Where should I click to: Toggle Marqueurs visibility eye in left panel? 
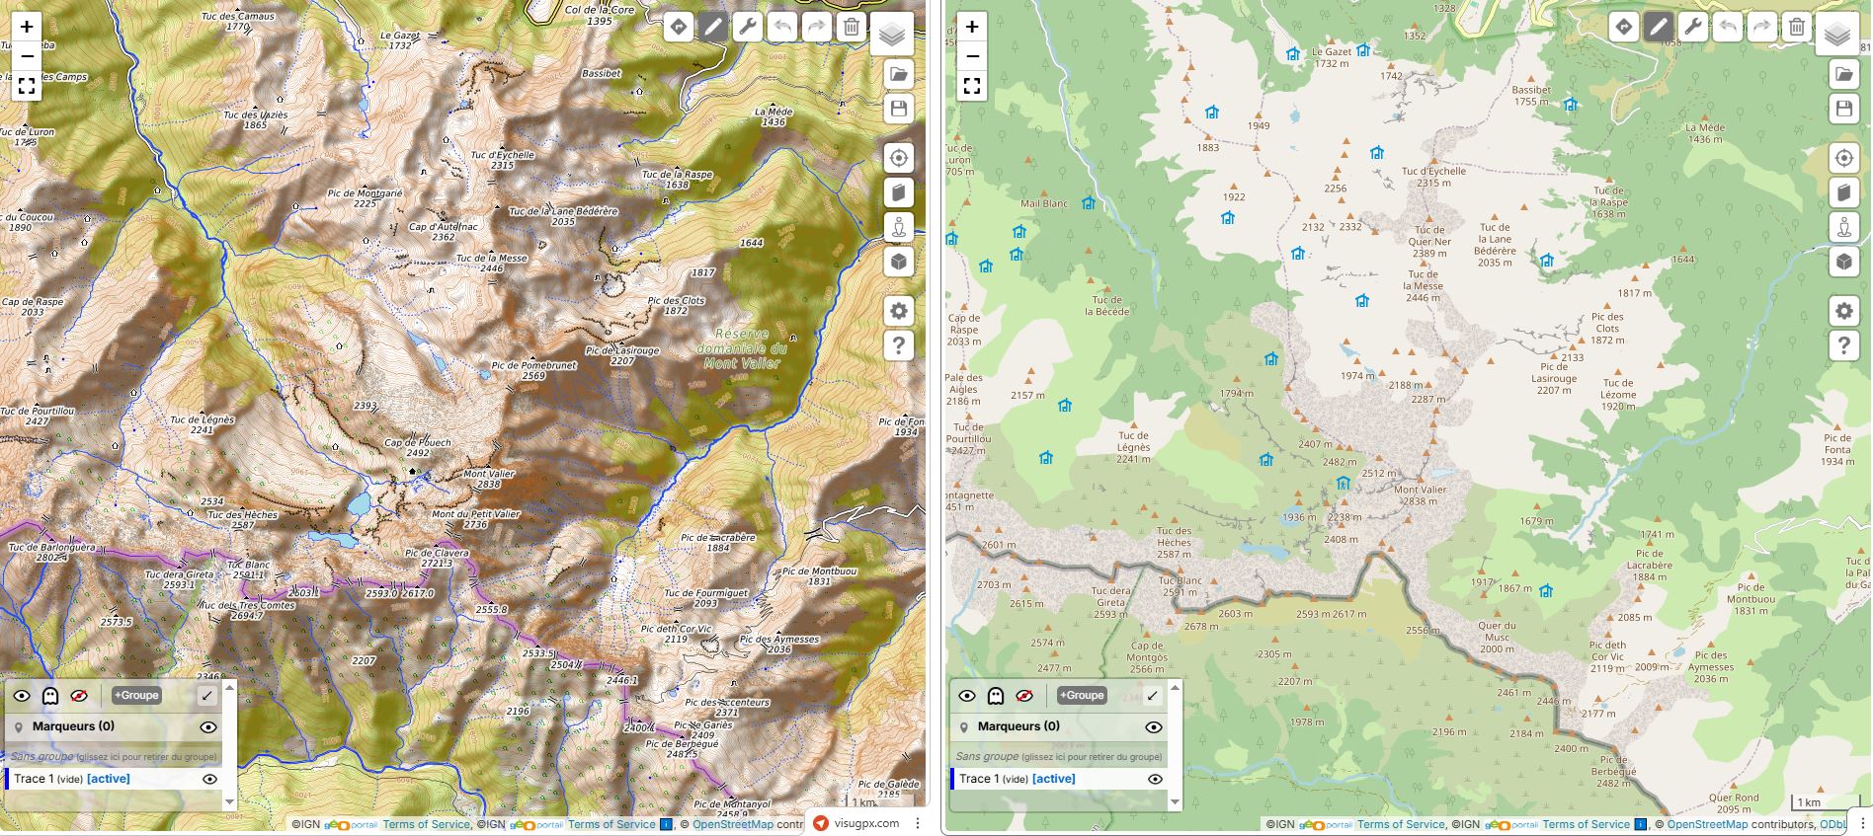[208, 727]
